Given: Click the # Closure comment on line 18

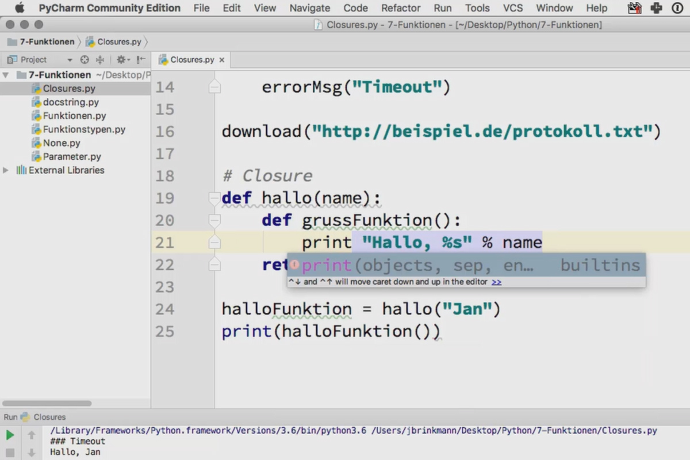Looking at the screenshot, I should click(x=267, y=176).
